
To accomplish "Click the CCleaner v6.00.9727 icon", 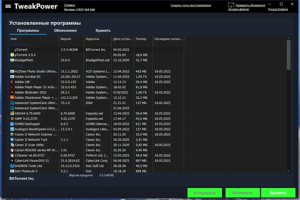I will [x=12, y=155].
